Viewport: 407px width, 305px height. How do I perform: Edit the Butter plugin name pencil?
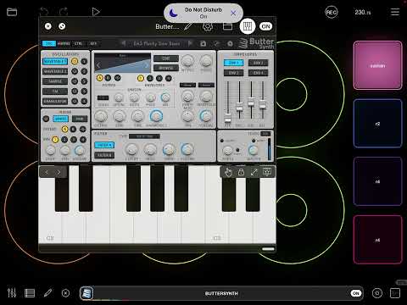click(188, 26)
